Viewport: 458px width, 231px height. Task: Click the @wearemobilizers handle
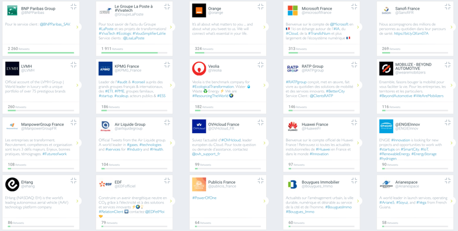[x=411, y=72]
